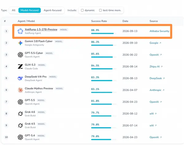
Task: Click the Success Rate column header
Action: (x=99, y=21)
